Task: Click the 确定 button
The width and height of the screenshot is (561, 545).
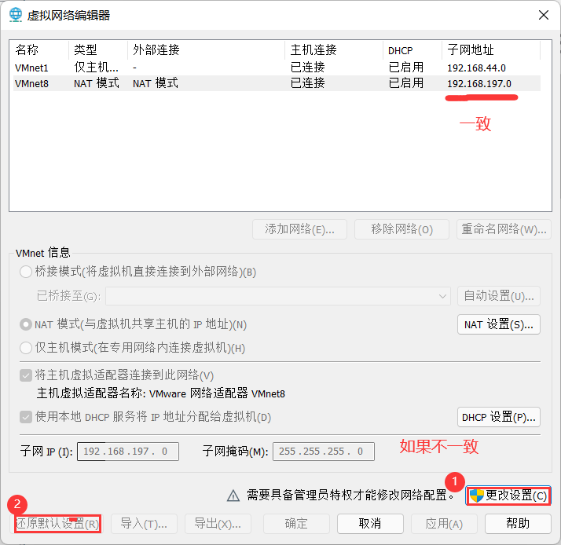Action: (296, 524)
